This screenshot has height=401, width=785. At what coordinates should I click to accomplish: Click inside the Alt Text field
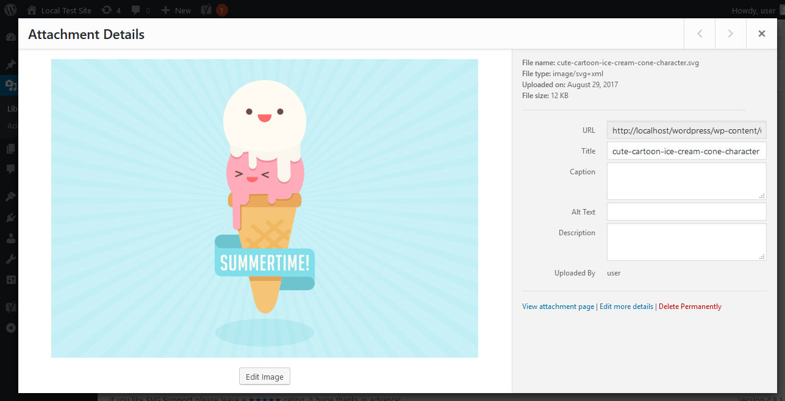(686, 211)
